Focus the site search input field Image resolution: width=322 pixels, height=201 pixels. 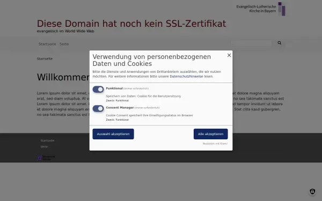click(251, 43)
